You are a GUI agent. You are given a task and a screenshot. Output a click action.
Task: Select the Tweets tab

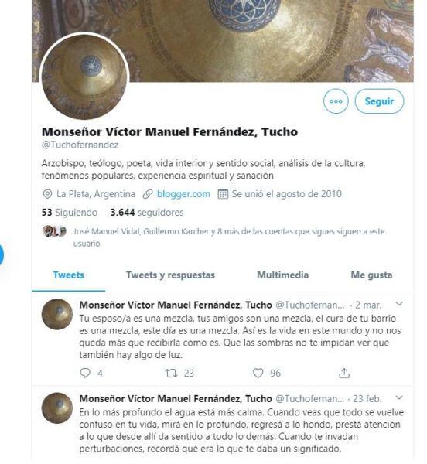click(x=68, y=275)
